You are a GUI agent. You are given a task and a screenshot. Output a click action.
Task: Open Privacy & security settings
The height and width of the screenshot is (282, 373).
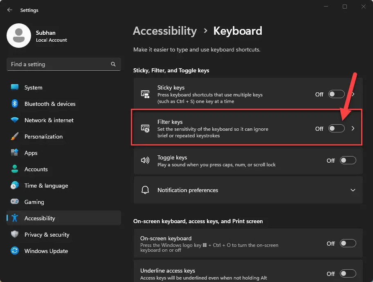[64, 235]
